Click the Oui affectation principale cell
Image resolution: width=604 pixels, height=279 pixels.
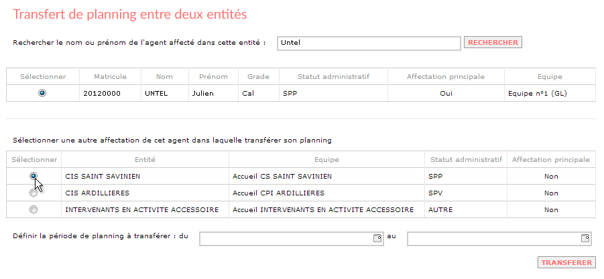(446, 93)
